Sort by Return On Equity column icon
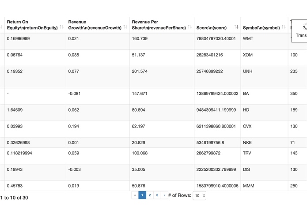The image size is (307, 218). (61, 27)
